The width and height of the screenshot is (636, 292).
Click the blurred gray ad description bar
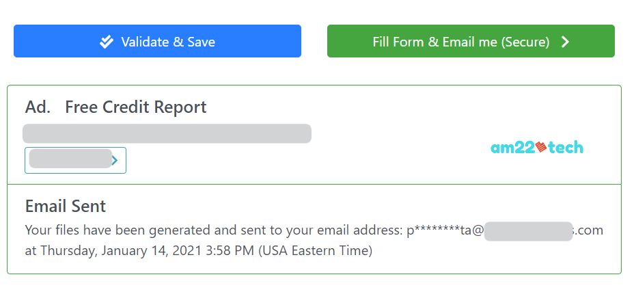167,133
